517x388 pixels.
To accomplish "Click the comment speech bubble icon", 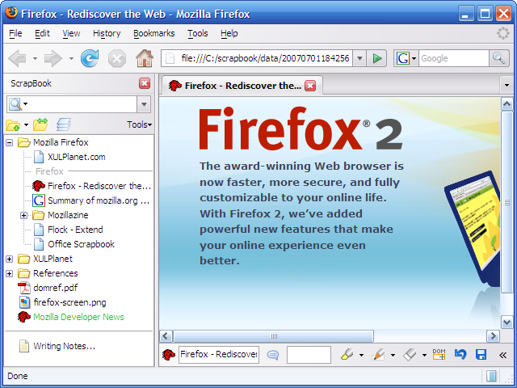I will coord(273,355).
